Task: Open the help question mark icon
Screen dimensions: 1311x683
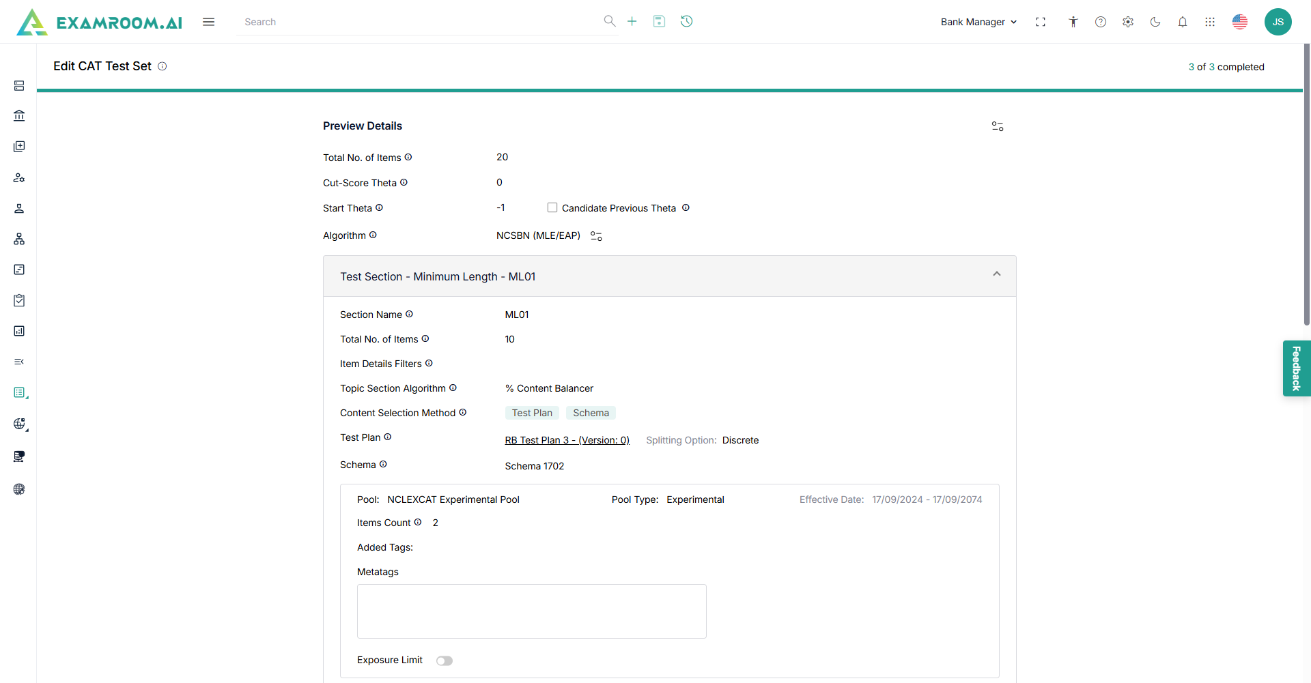Action: [x=1101, y=22]
